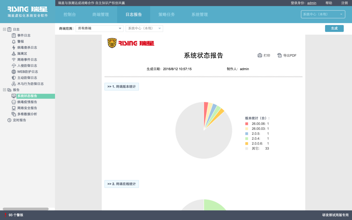Click the 系统状态报告 monitor icon
The width and height of the screenshot is (352, 220).
[14, 96]
